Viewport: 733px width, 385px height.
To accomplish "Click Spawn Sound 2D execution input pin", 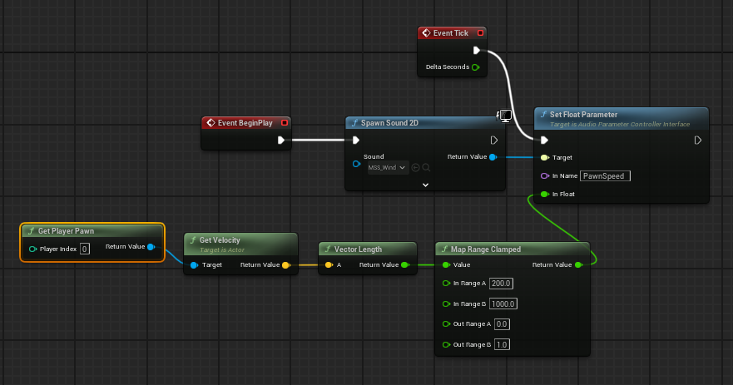I will tap(356, 140).
